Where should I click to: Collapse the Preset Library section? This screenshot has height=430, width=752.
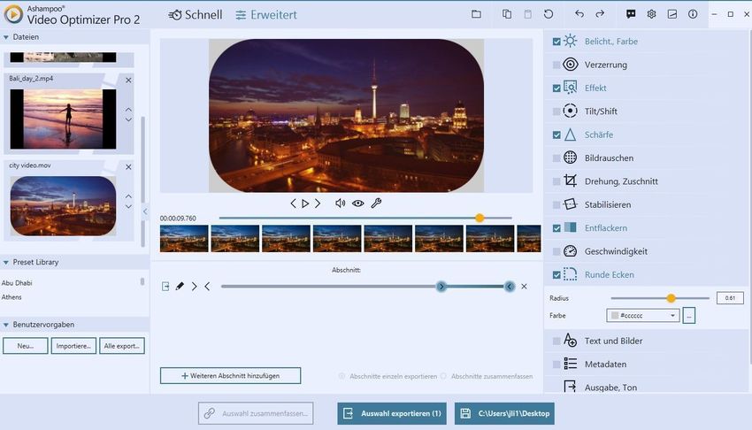coord(7,263)
